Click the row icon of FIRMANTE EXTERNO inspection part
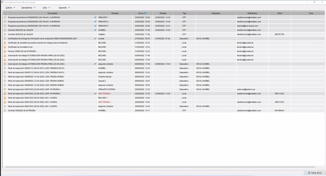Image resolution: width=326 pixels, height=176 pixels. tap(5, 90)
